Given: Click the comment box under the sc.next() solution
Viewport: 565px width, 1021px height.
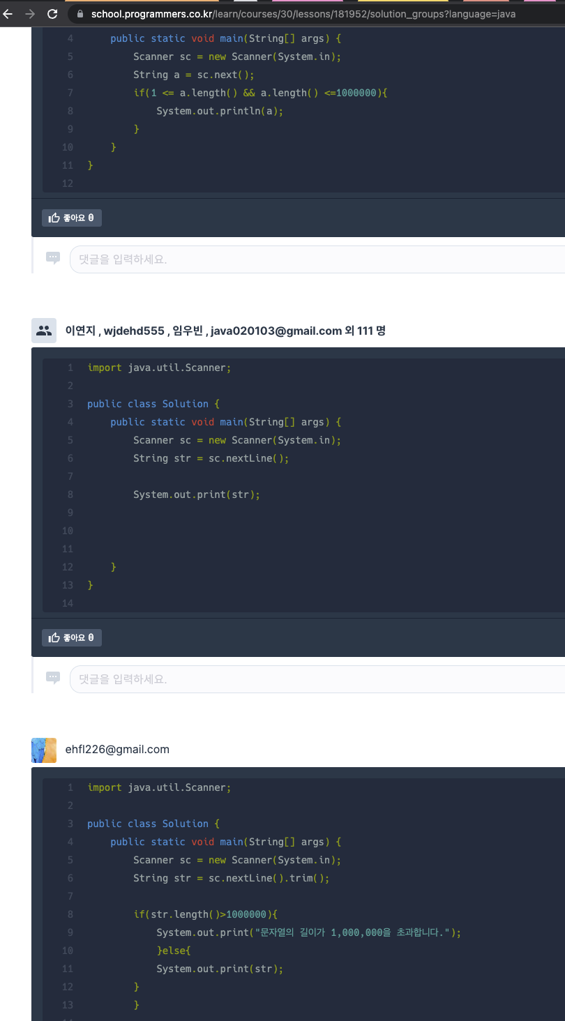Looking at the screenshot, I should [317, 259].
